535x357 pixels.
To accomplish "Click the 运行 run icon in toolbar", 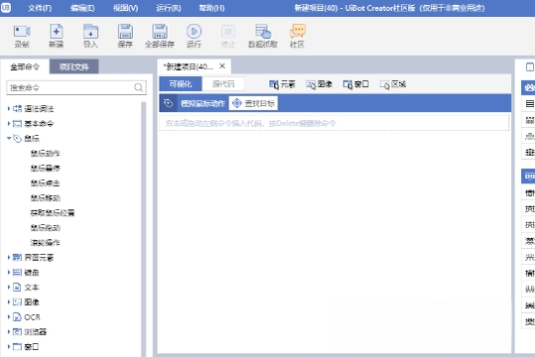I will coord(194,32).
